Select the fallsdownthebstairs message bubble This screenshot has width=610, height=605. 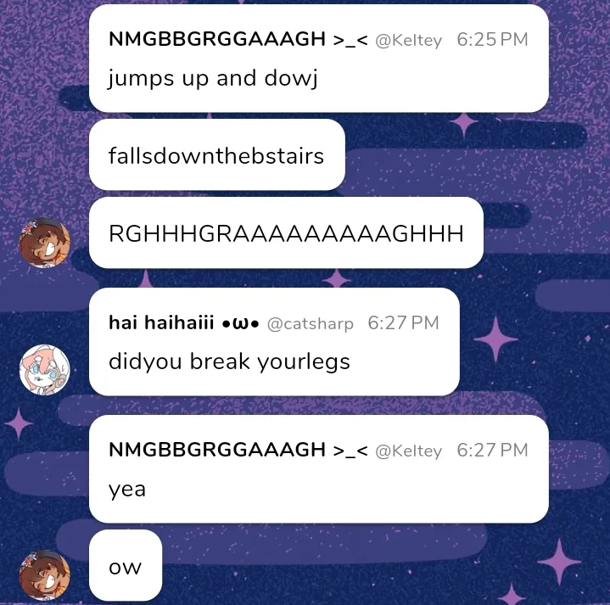pyautogui.click(x=216, y=154)
